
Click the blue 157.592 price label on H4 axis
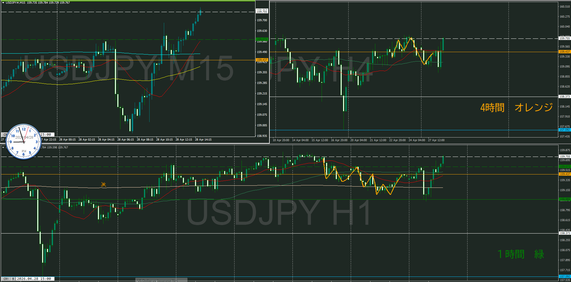(564, 130)
